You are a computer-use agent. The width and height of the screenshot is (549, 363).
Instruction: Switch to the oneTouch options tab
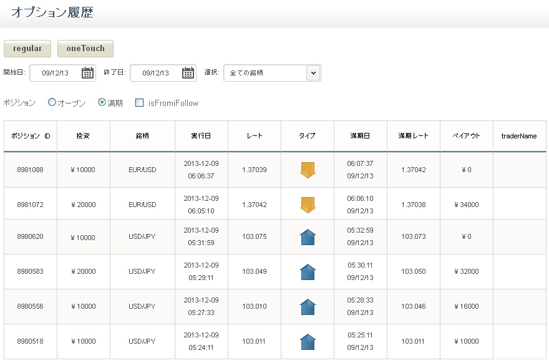[85, 48]
